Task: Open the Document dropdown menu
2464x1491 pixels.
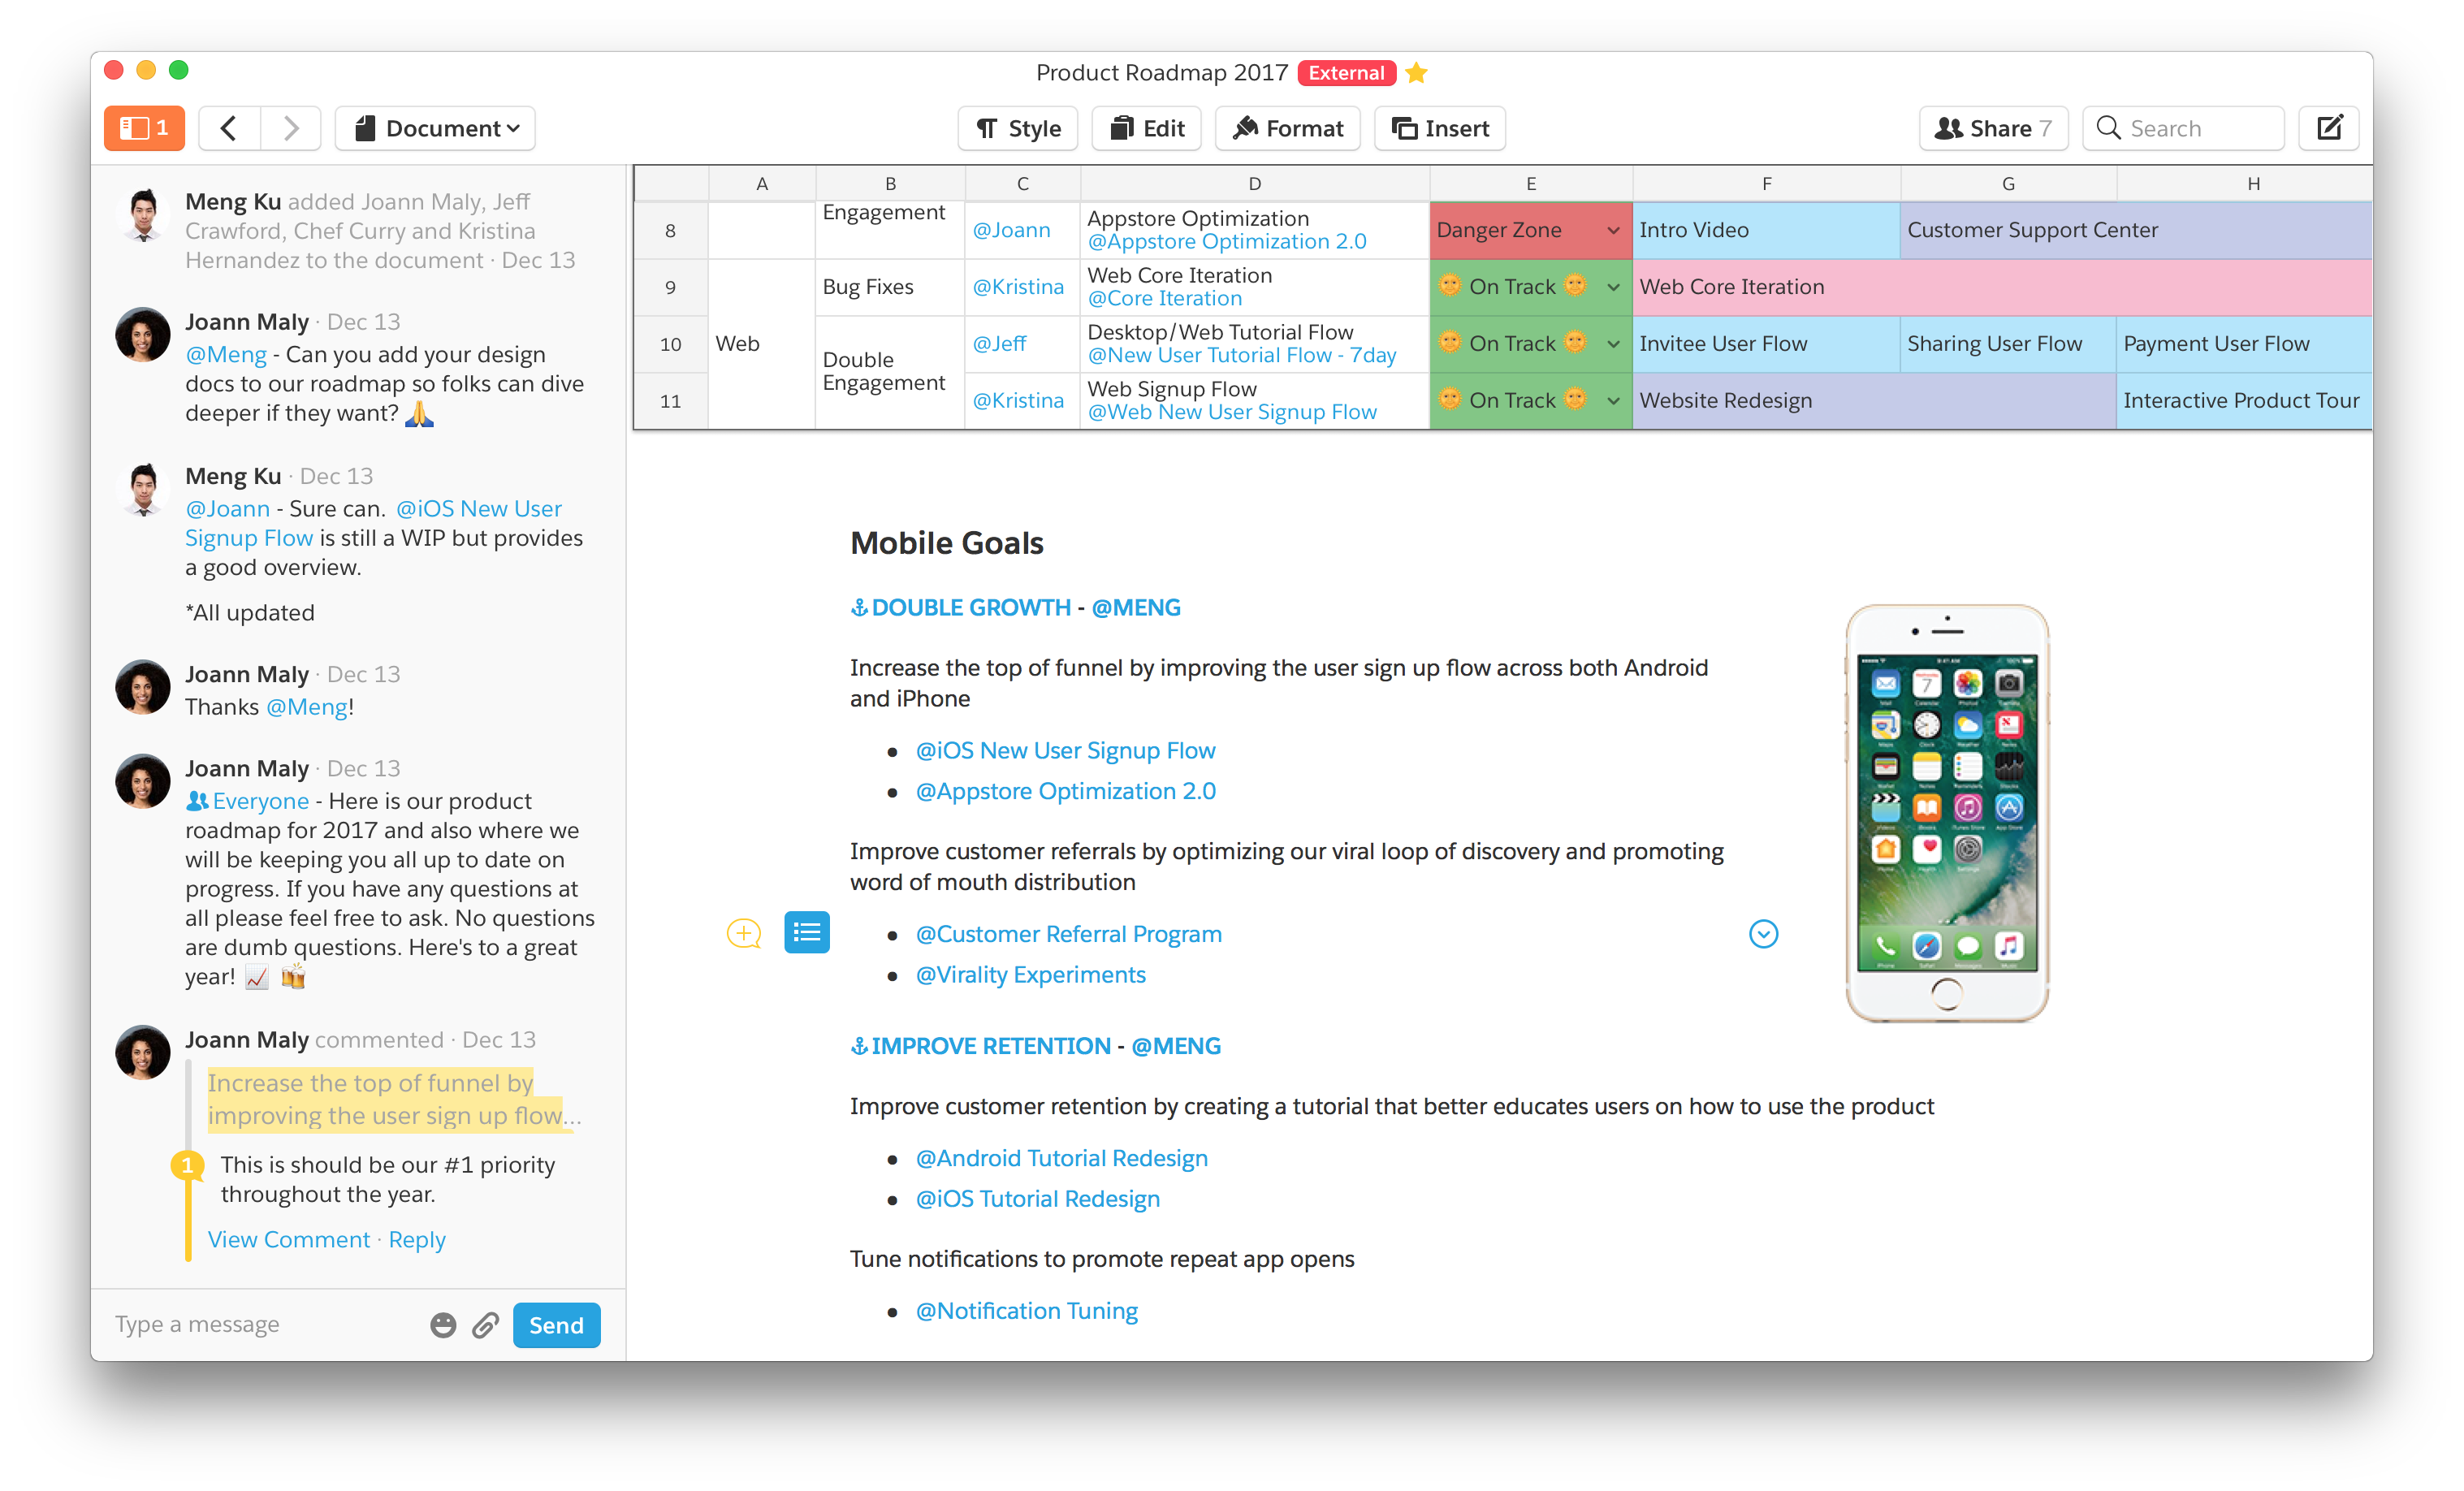Action: point(436,128)
